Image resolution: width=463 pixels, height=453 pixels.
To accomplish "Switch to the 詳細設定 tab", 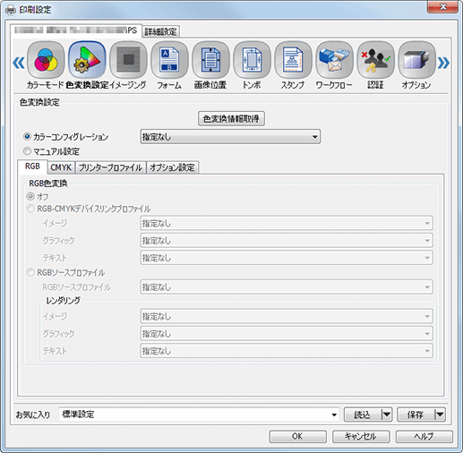I will coord(161,31).
